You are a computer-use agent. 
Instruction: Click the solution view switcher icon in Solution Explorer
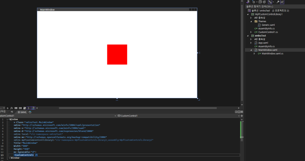click(x=248, y=2)
